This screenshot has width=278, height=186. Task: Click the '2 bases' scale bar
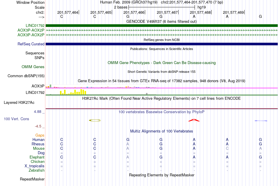coord(162,7)
